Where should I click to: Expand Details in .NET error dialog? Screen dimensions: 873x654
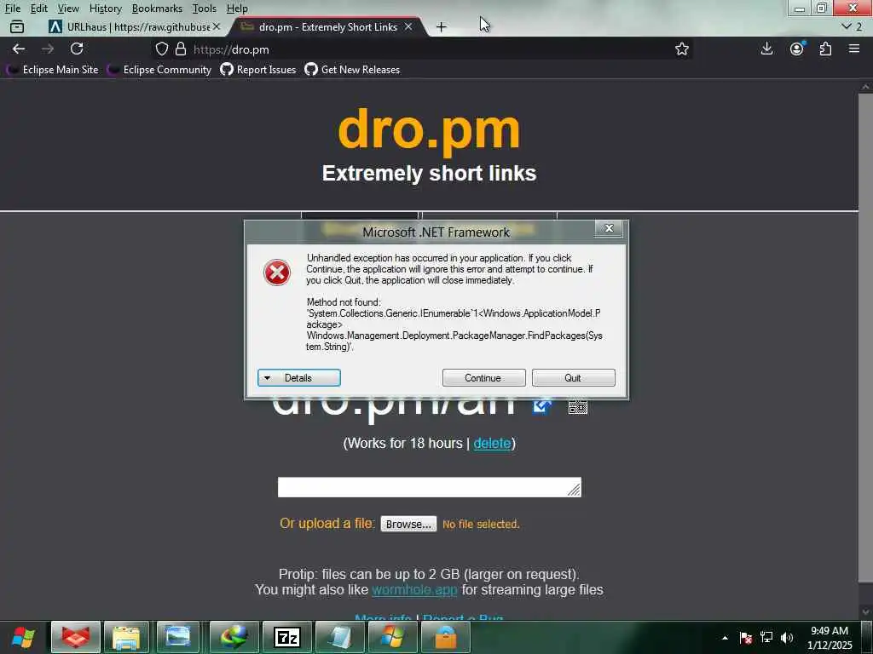(298, 377)
